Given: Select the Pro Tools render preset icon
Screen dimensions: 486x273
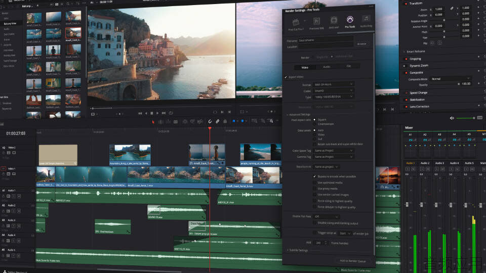Looking at the screenshot, I should click(x=350, y=20).
